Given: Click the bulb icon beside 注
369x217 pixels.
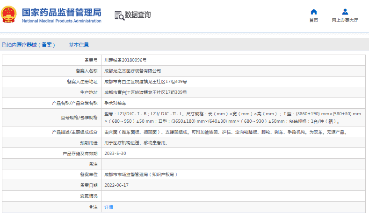Looking at the screenshot, I should pos(91,207).
